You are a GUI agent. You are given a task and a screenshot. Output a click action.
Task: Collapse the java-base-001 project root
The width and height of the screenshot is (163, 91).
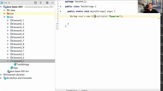[1, 7]
